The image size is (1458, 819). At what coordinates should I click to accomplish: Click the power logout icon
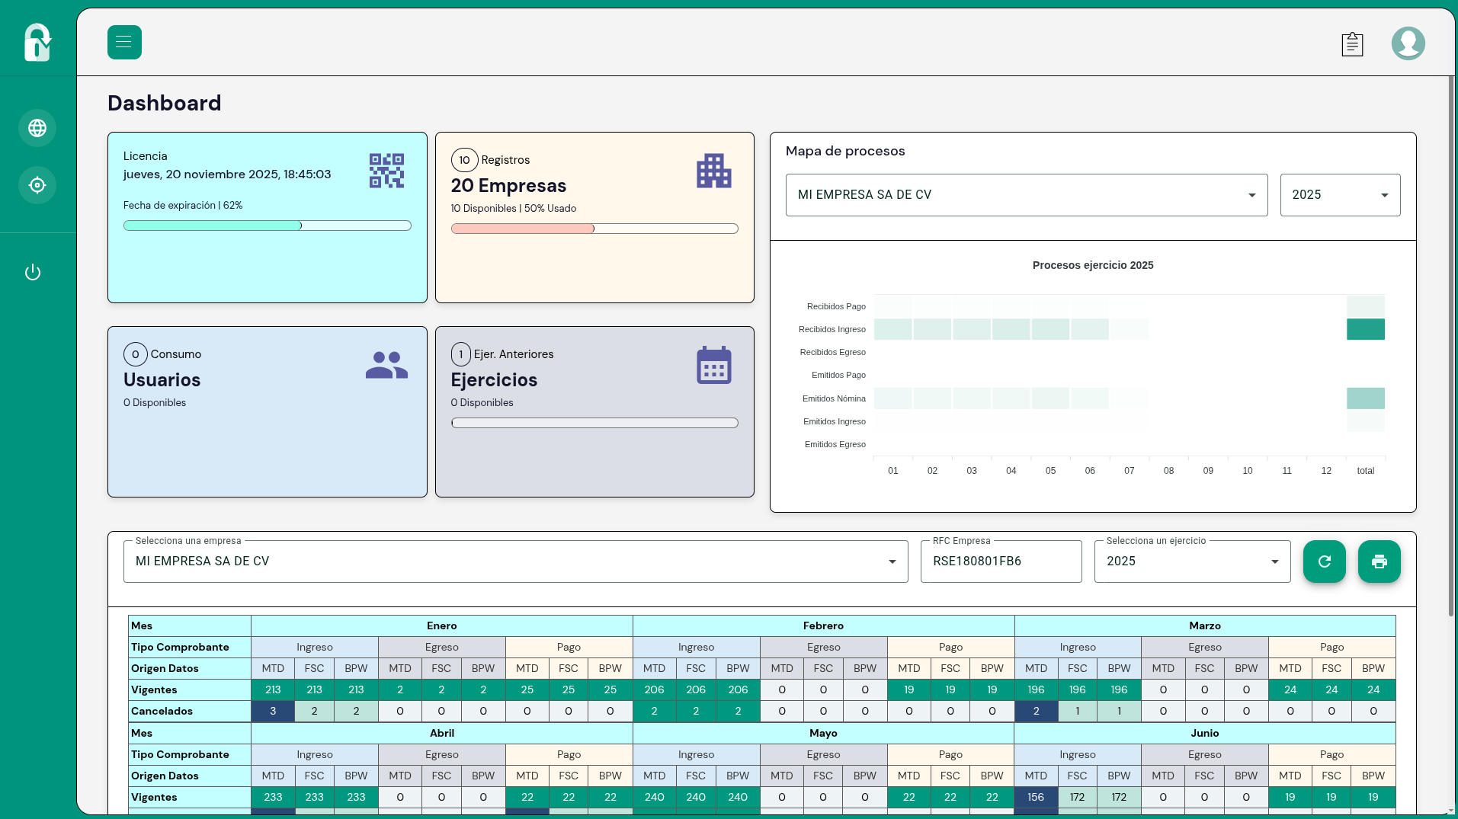33,272
